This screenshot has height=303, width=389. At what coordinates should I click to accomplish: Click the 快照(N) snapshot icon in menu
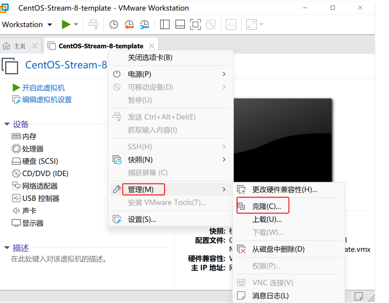[x=117, y=160]
